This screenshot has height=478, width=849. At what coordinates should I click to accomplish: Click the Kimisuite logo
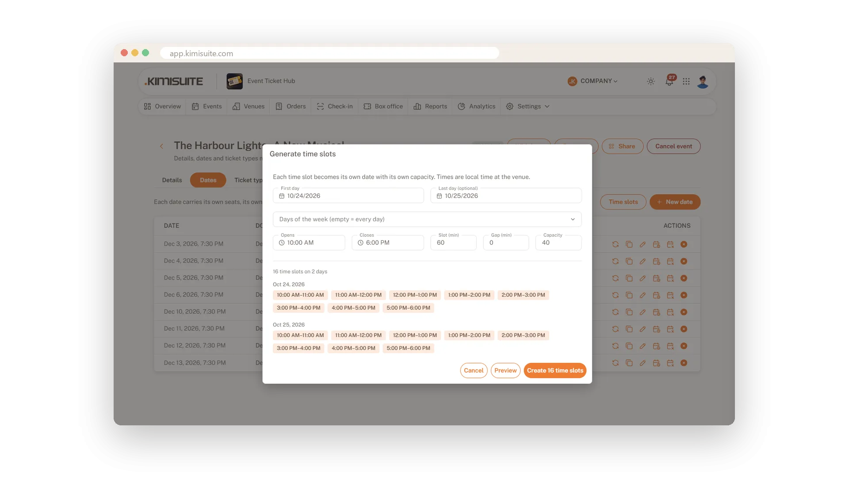click(x=174, y=81)
